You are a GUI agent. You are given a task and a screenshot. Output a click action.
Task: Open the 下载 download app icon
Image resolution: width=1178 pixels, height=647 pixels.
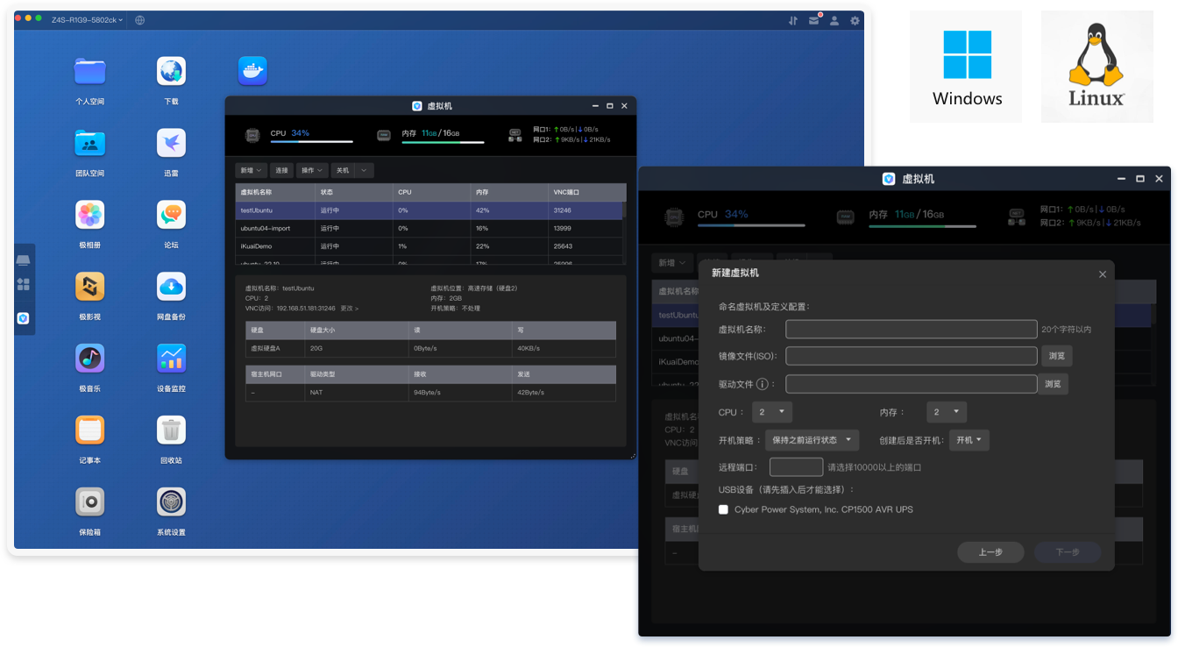coord(171,71)
